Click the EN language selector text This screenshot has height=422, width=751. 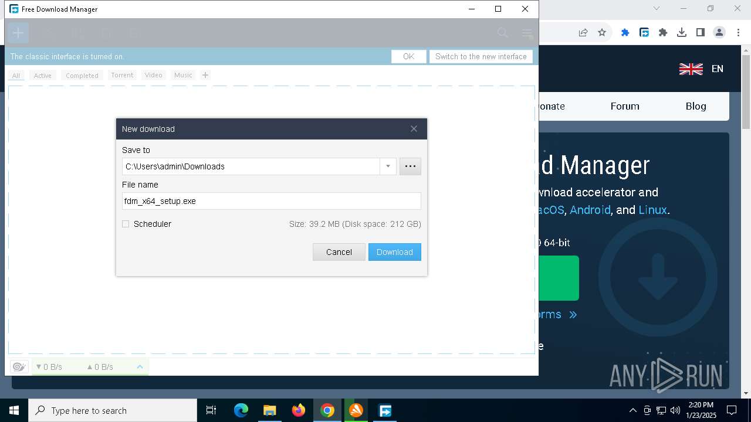[718, 69]
